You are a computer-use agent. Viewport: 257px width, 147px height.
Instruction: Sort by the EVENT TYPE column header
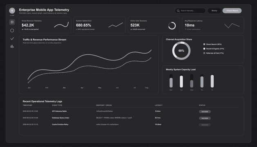pyautogui.click(x=57, y=105)
